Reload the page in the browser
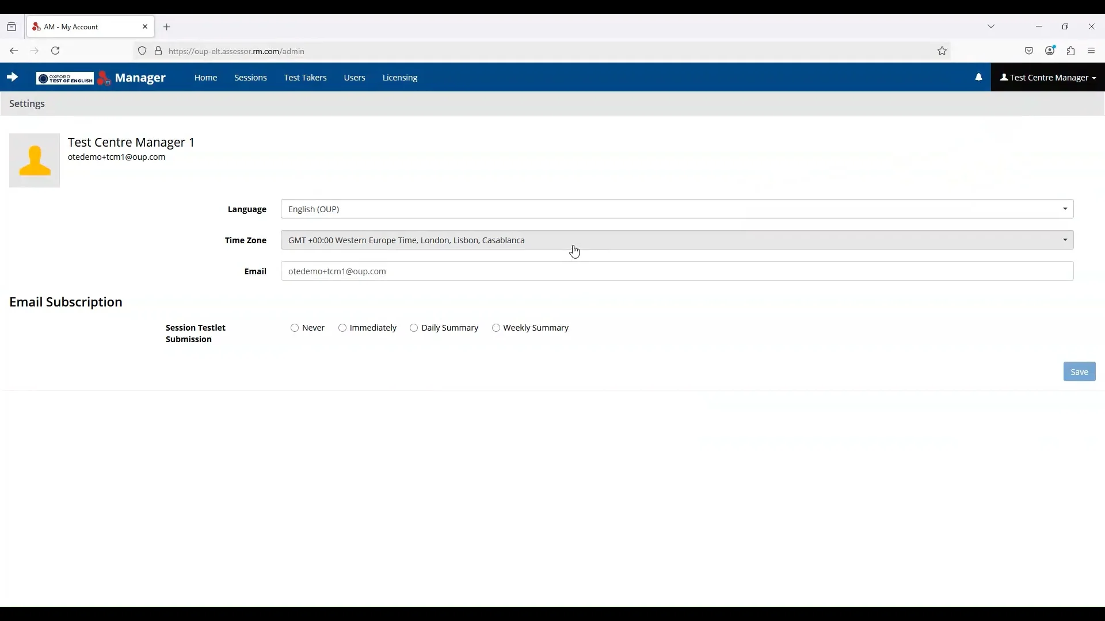 click(x=55, y=51)
